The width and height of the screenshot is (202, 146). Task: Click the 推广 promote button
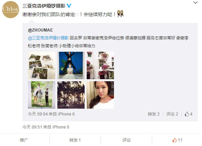pyautogui.click(x=24, y=140)
